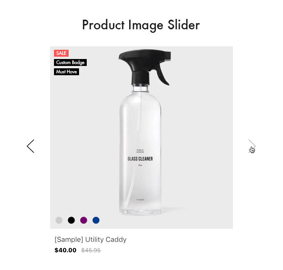Image resolution: width=283 pixels, height=270 pixels.
Task: Click the red SALE badge
Action: click(x=61, y=53)
